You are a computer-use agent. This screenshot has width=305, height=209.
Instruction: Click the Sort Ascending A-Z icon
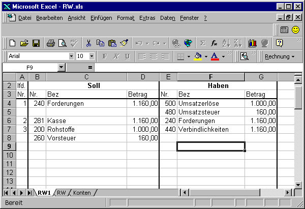tap(227, 43)
